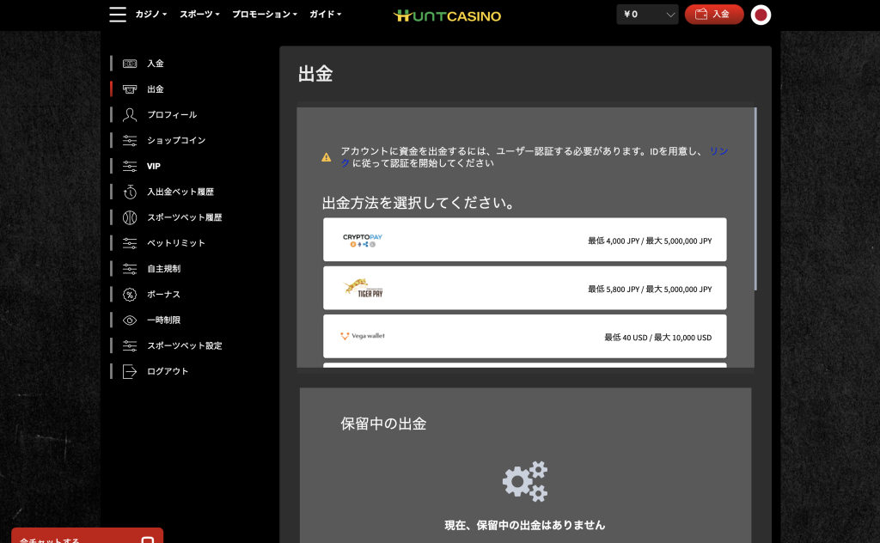880x543 pixels.
Task: Choose the Vega Wallet withdrawal method row
Action: coord(525,336)
